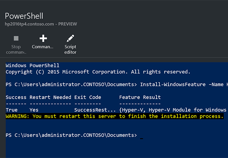Click the PowerShell panel title
This screenshot has height=158, width=228.
(x=24, y=16)
